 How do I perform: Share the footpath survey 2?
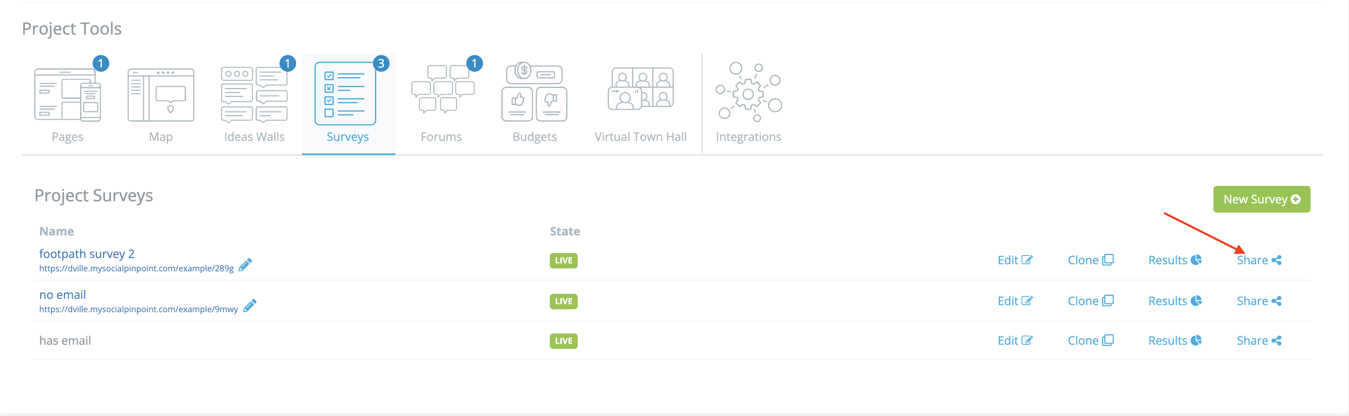point(1258,260)
